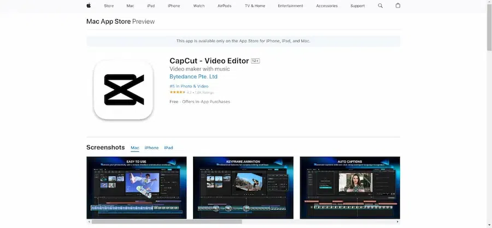Screen dimensions: 492x228
Task: Open Auto Captions screenshot
Action: pos(350,188)
